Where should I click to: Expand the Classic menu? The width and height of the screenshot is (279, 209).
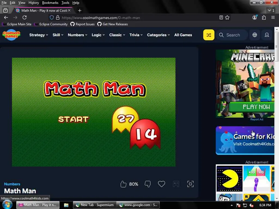pos(117,35)
